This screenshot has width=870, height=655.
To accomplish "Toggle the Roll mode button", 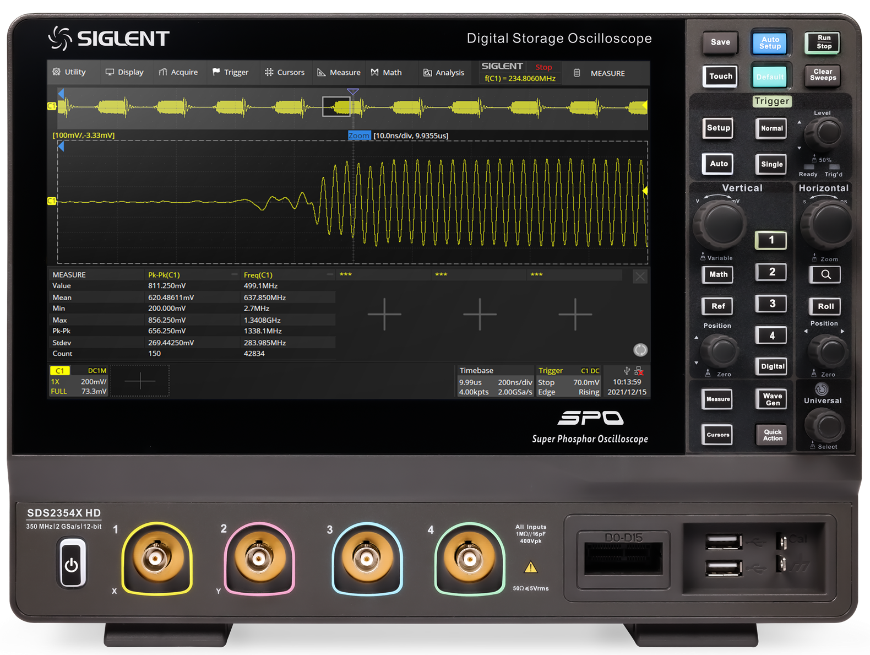I will [825, 306].
